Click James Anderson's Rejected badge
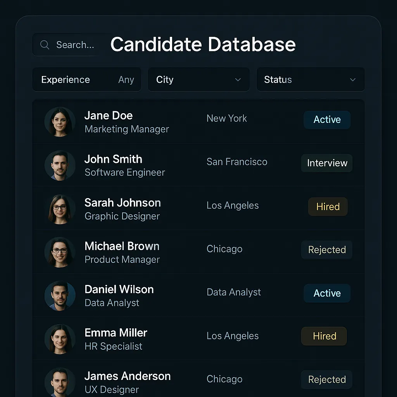The width and height of the screenshot is (397, 397). [326, 380]
